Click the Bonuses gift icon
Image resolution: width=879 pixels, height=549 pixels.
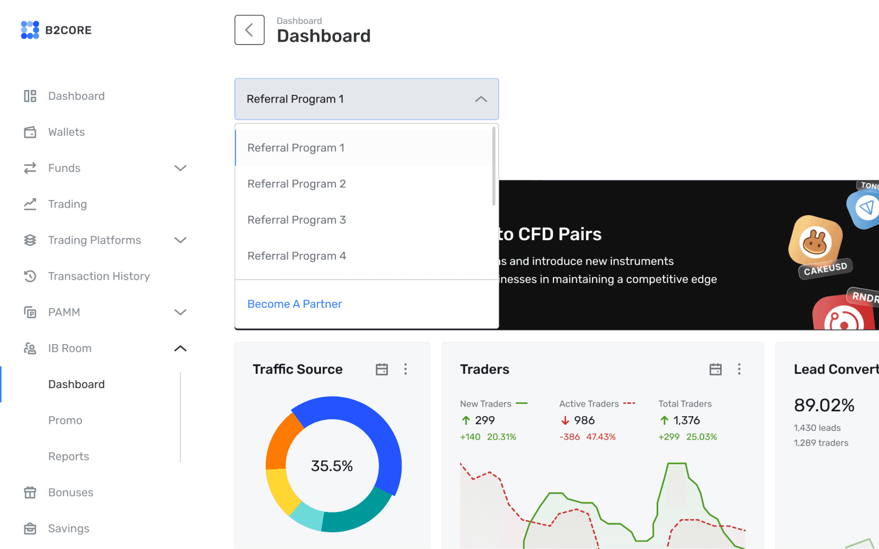click(x=30, y=493)
